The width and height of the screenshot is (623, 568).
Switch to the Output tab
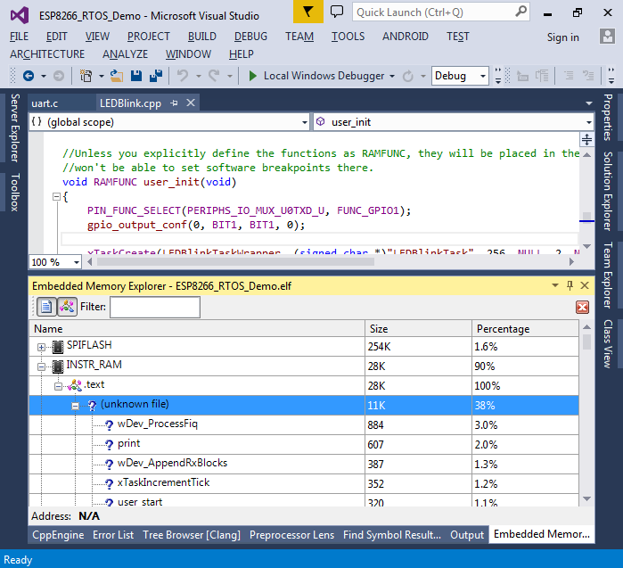(467, 535)
